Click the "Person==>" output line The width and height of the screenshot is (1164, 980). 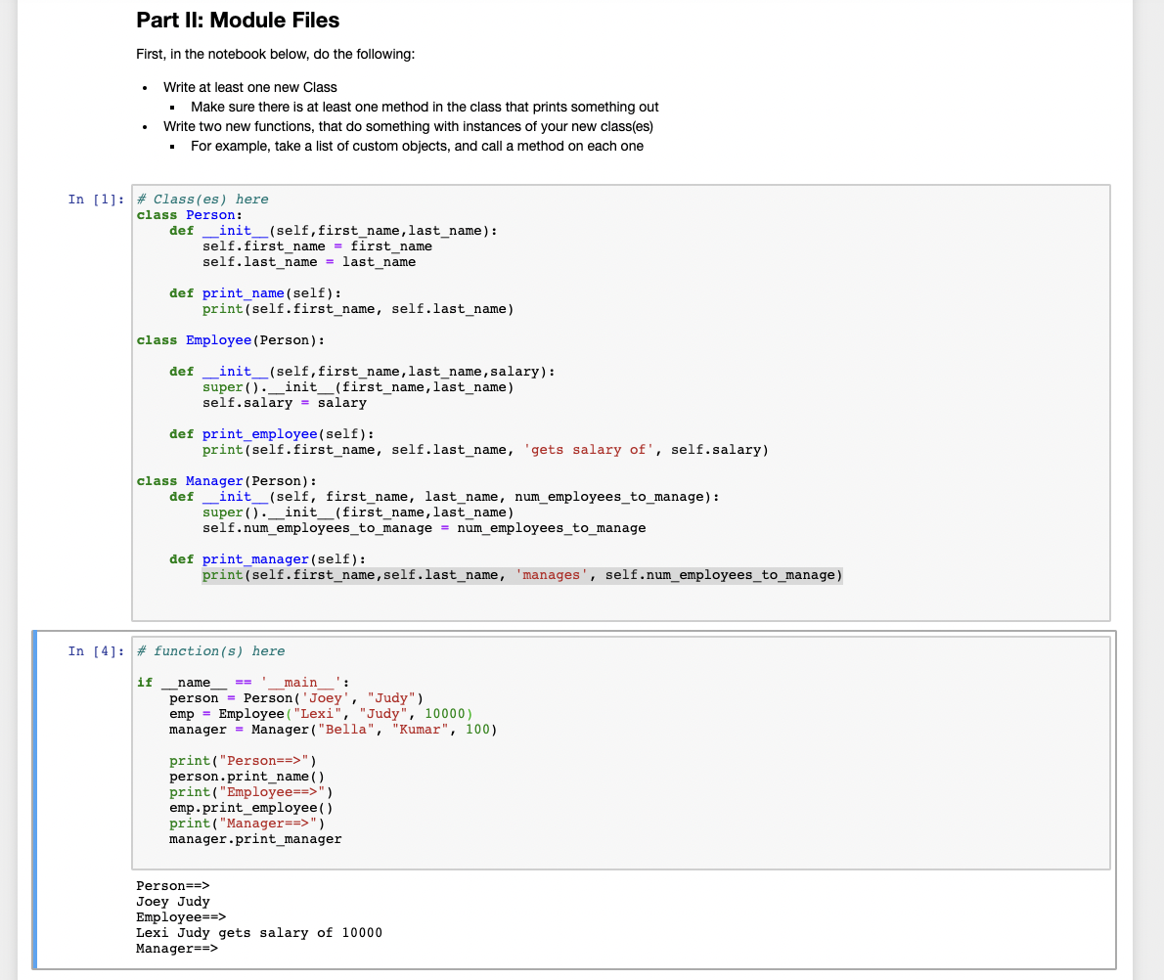172,885
